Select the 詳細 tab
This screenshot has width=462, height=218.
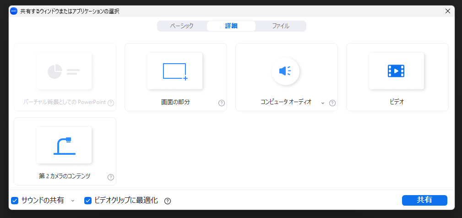tap(231, 26)
